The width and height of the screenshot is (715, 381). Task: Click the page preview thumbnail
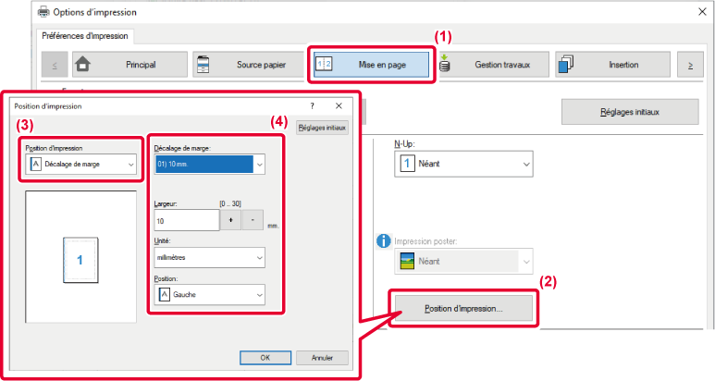click(x=80, y=260)
